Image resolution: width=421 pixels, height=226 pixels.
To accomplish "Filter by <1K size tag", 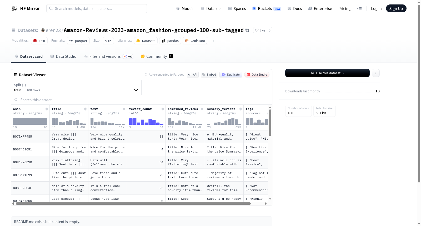I will pos(108,41).
